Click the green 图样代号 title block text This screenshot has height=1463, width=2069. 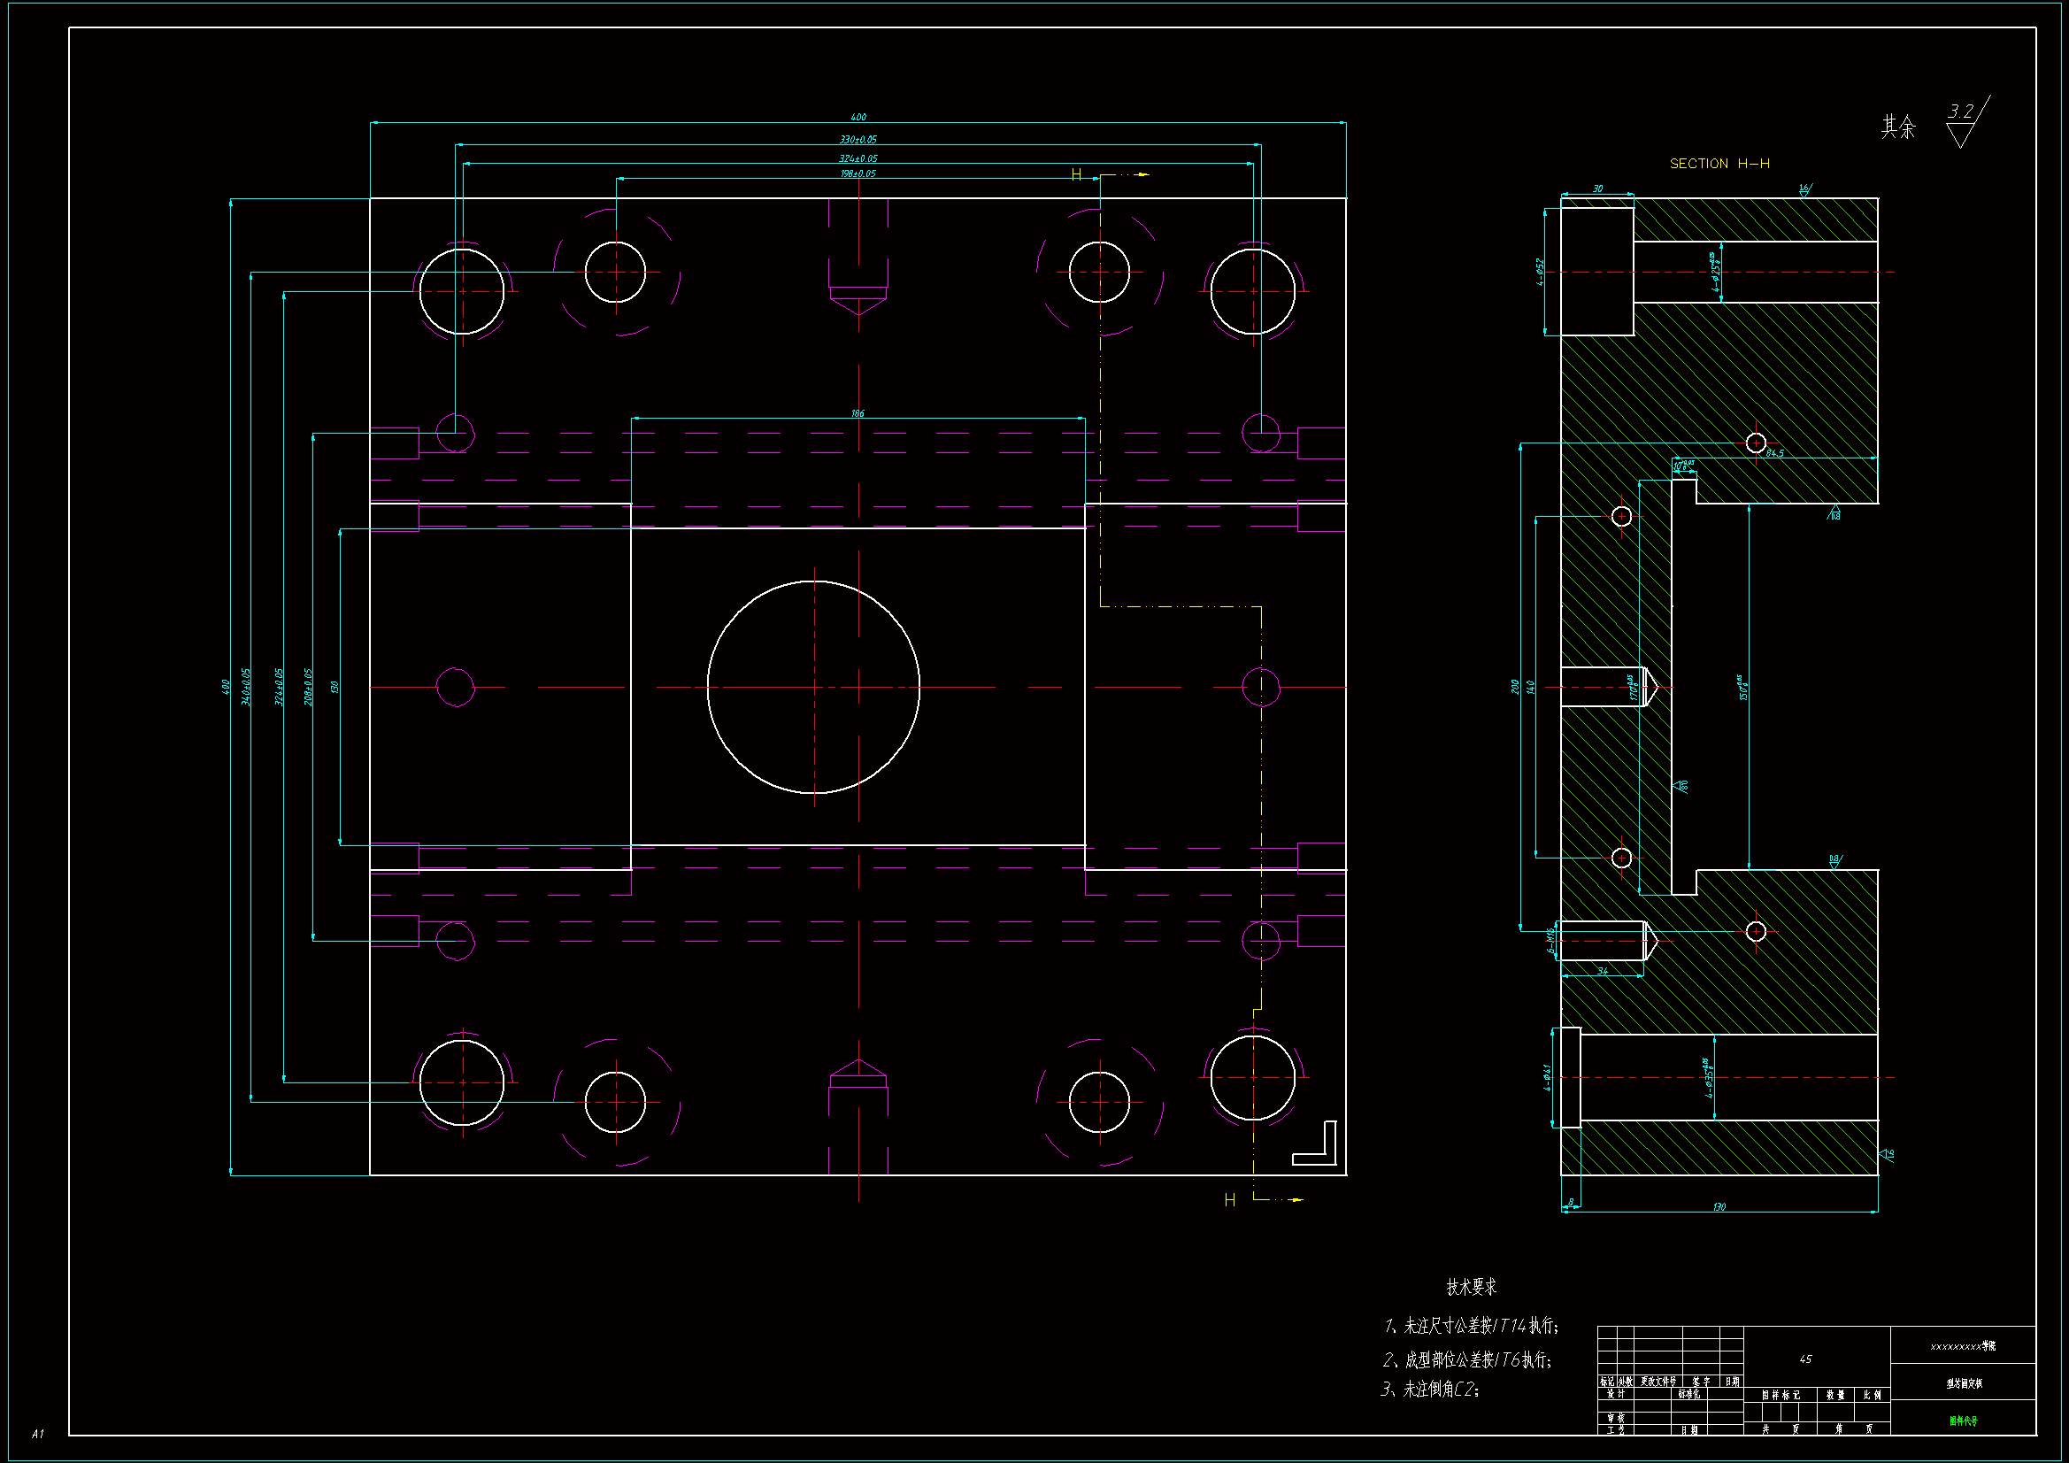pos(1963,1421)
